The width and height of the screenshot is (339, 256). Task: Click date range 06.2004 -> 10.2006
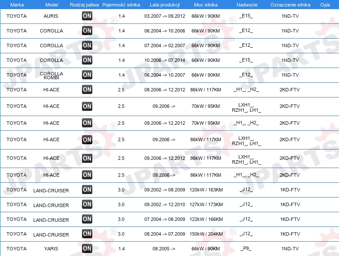(165, 31)
